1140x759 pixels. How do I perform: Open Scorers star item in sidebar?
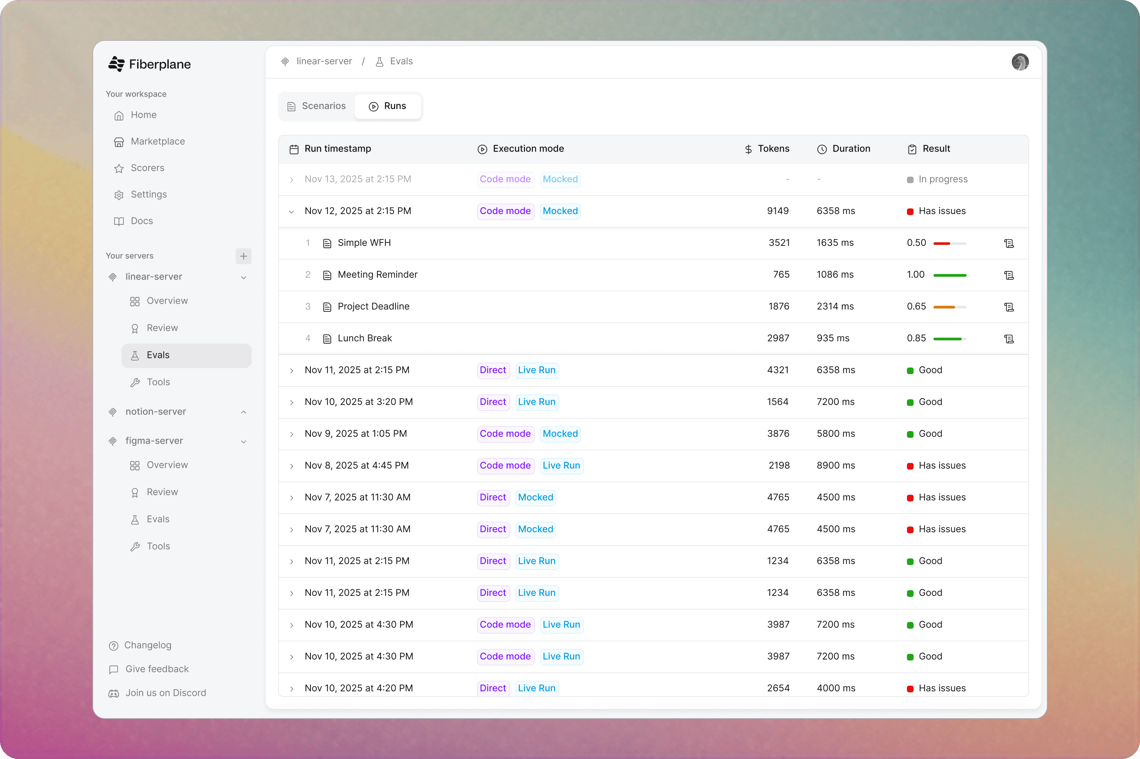[147, 168]
